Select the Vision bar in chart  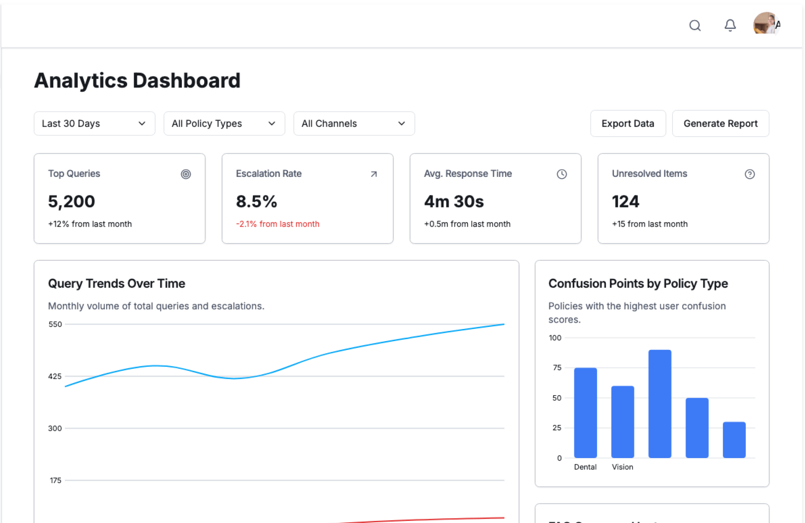(x=622, y=422)
